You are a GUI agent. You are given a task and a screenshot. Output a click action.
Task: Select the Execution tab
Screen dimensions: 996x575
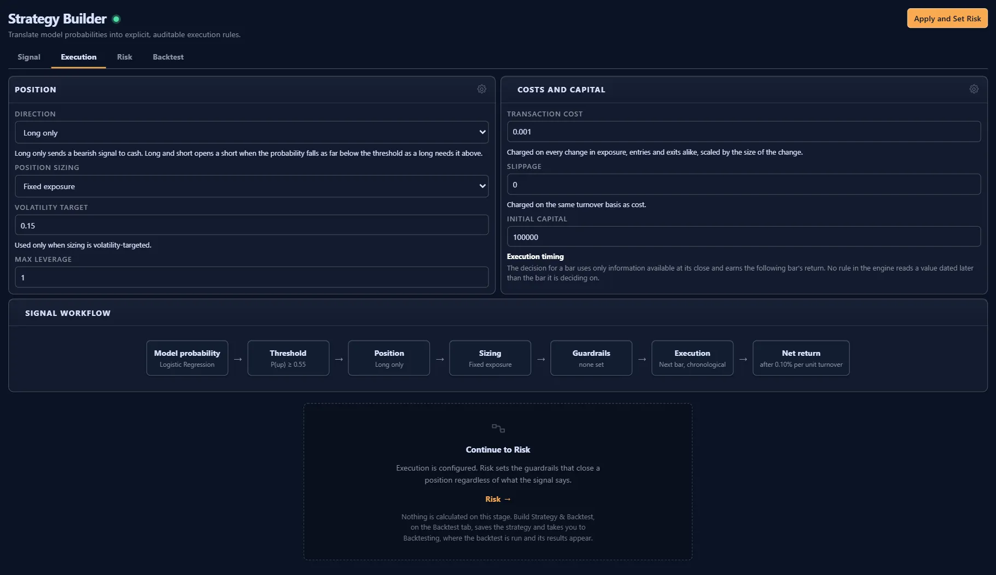[x=79, y=57]
